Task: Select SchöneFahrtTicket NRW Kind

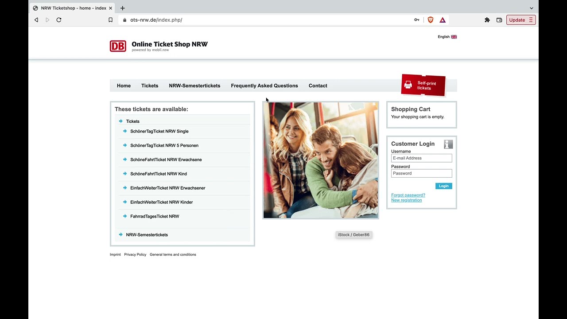Action: click(159, 174)
